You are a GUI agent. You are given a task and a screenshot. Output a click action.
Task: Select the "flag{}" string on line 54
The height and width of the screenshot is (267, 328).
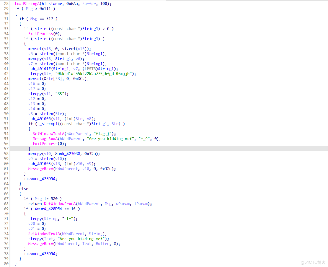[102, 134]
